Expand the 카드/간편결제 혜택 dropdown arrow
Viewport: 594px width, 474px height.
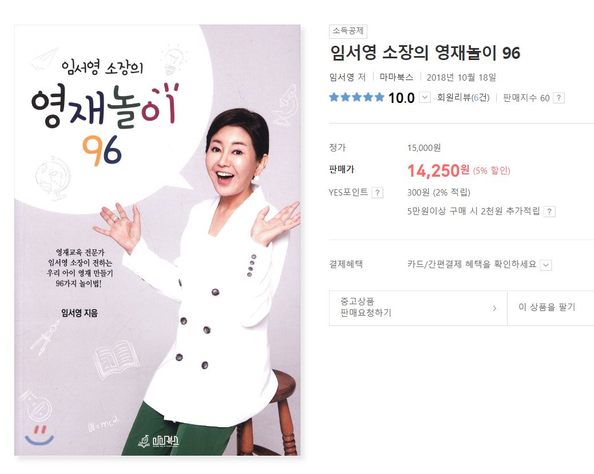click(x=546, y=265)
